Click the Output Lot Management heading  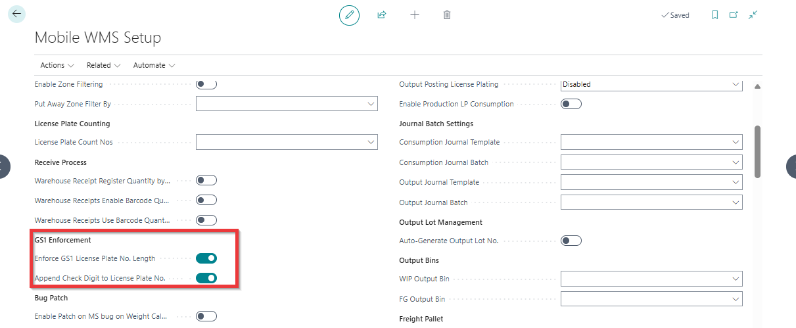pyautogui.click(x=441, y=222)
